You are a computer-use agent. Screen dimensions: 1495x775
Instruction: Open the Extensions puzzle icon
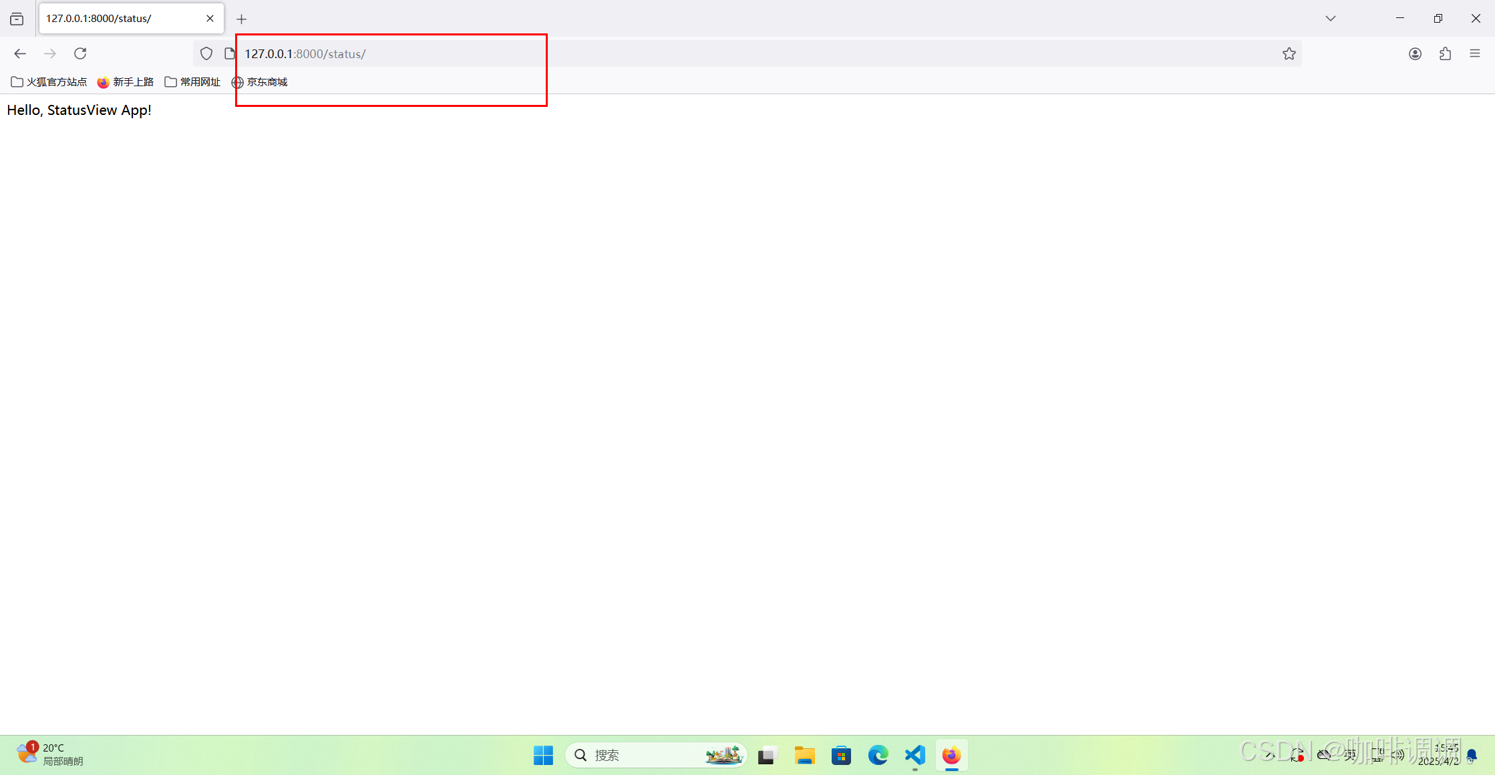(x=1445, y=53)
